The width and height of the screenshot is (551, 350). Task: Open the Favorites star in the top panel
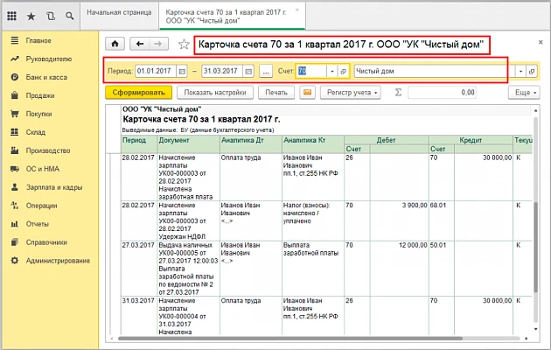pyautogui.click(x=31, y=16)
